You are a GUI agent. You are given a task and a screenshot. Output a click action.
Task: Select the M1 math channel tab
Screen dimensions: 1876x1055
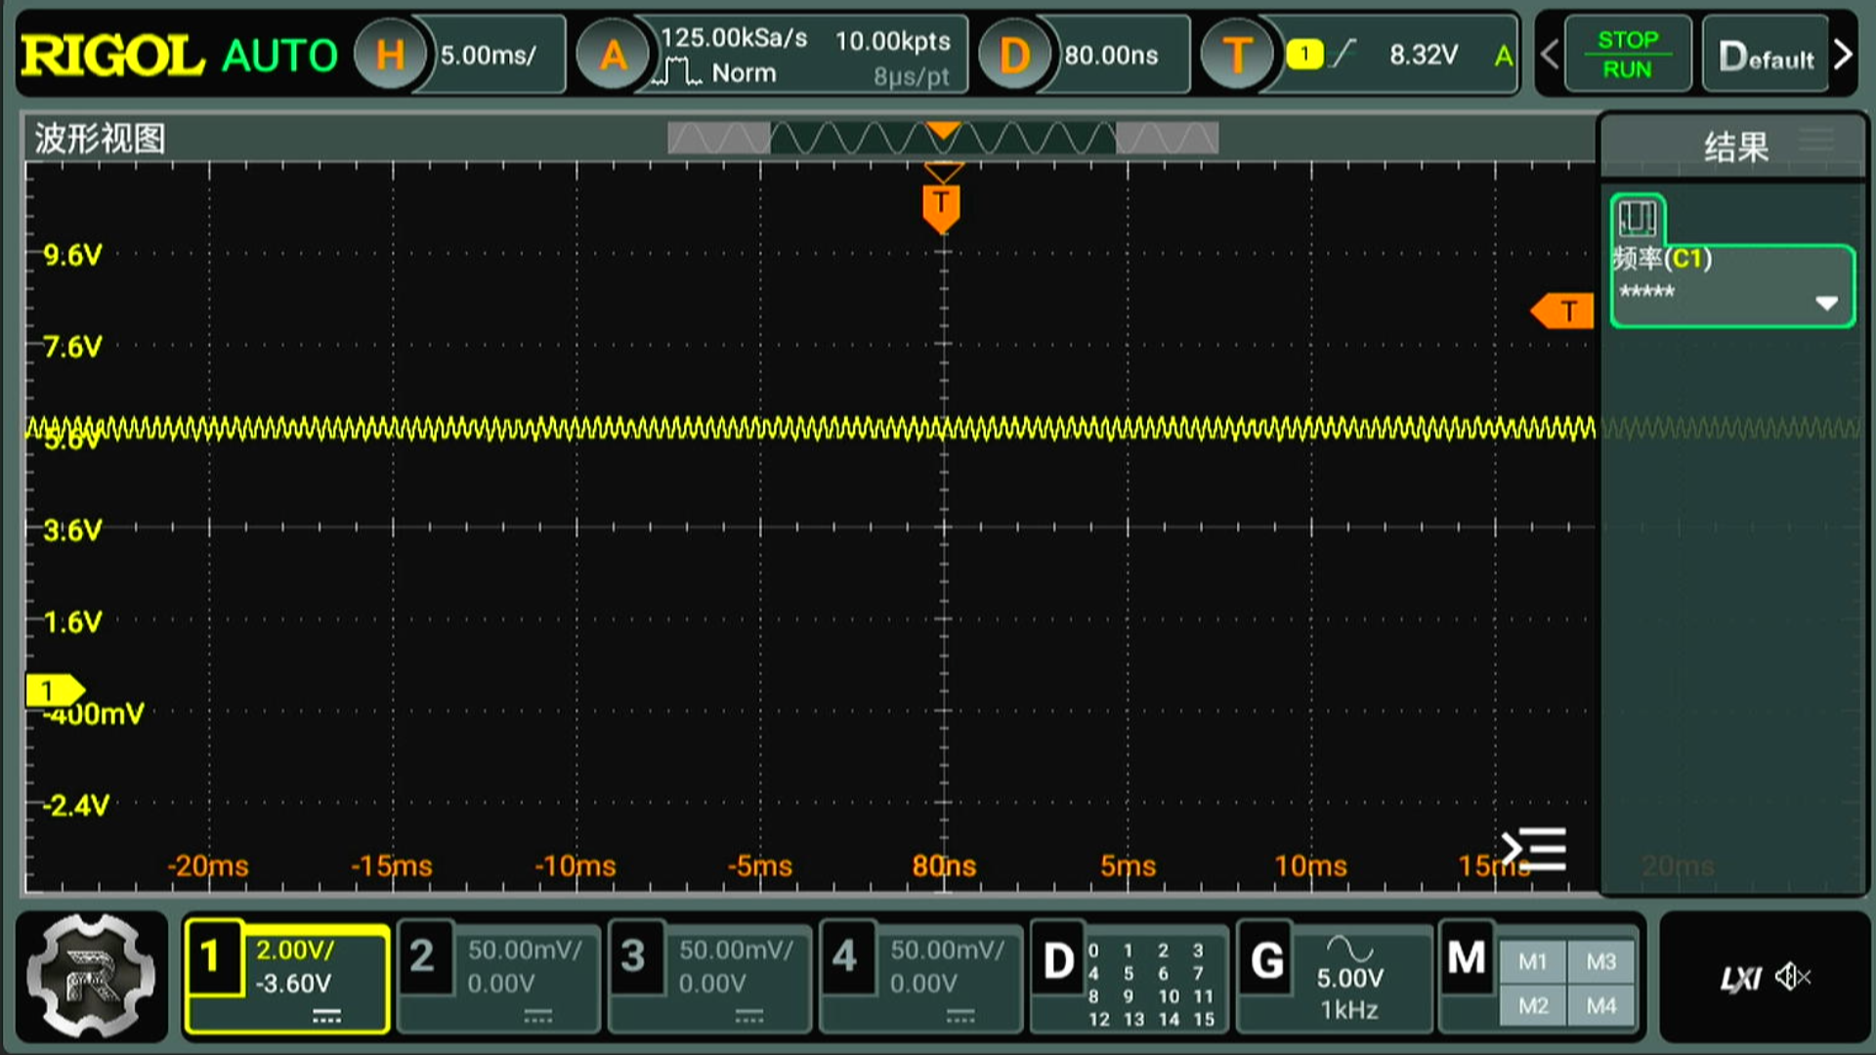1532,961
